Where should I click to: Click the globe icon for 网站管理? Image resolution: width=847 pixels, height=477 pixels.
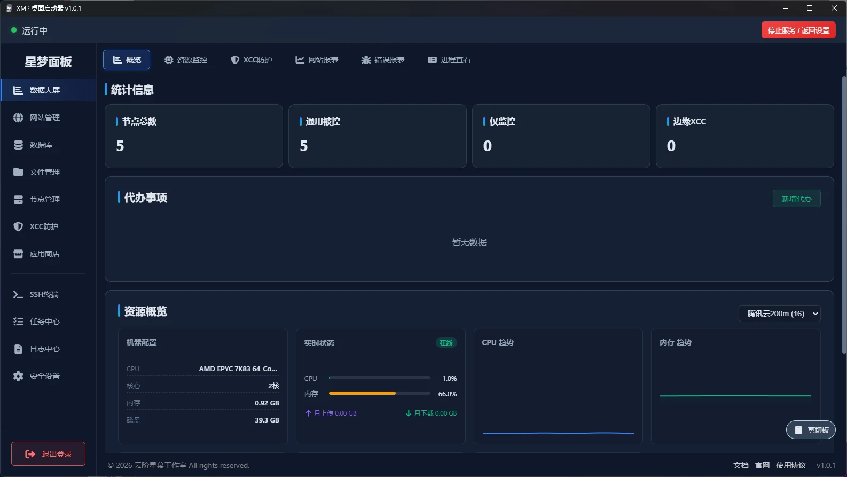18,118
